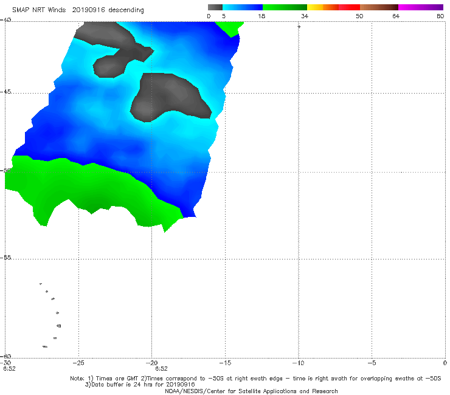The image size is (450, 395).
Task: Click the yellow-orange colorbar segment after 34
Action: pos(322,7)
